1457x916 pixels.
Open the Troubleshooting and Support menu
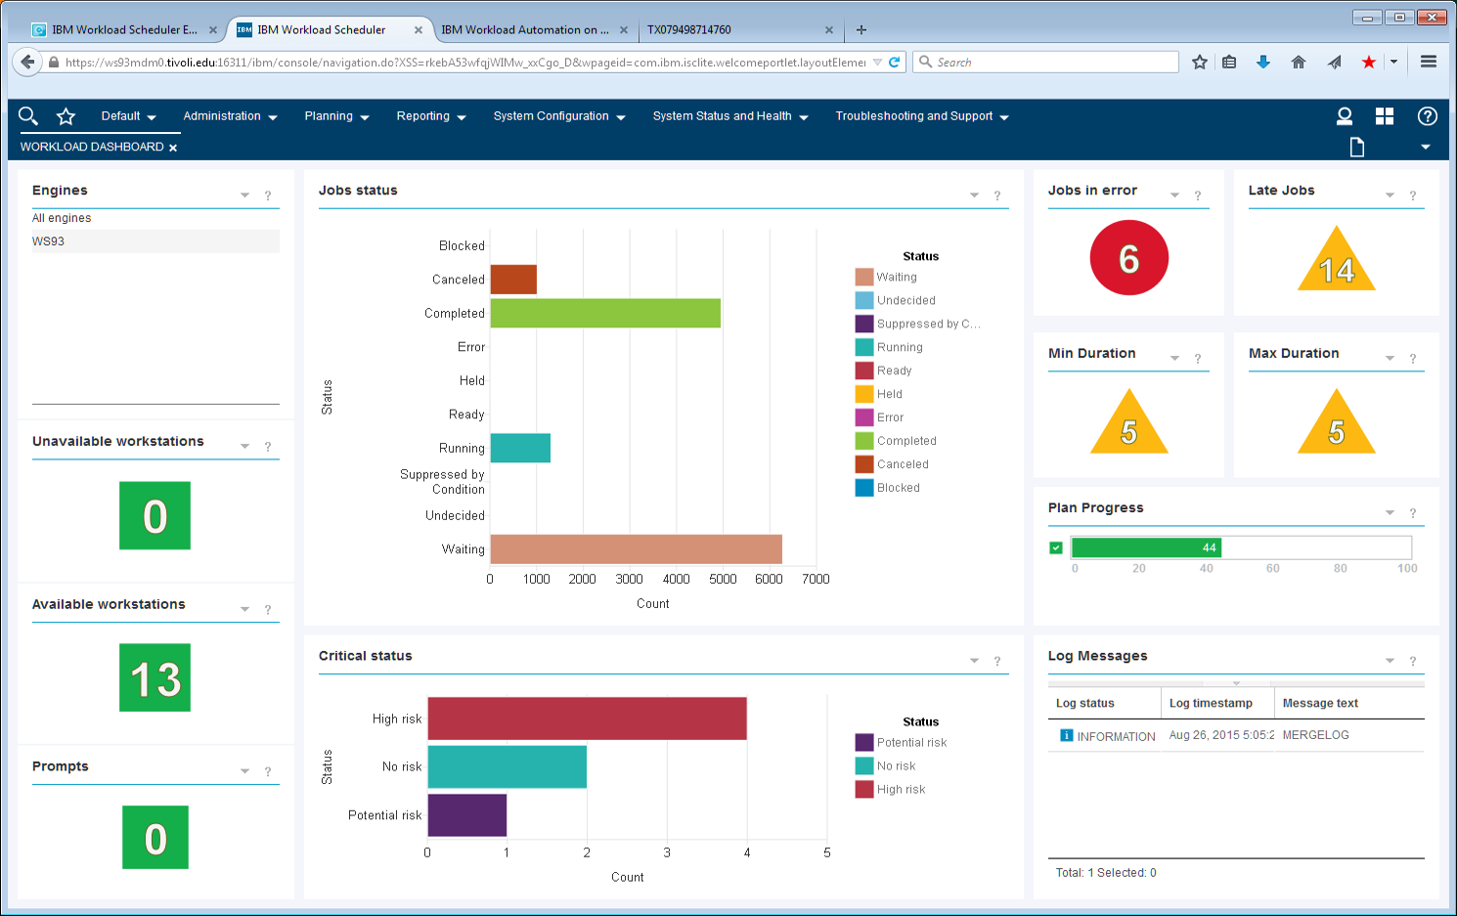coord(922,116)
